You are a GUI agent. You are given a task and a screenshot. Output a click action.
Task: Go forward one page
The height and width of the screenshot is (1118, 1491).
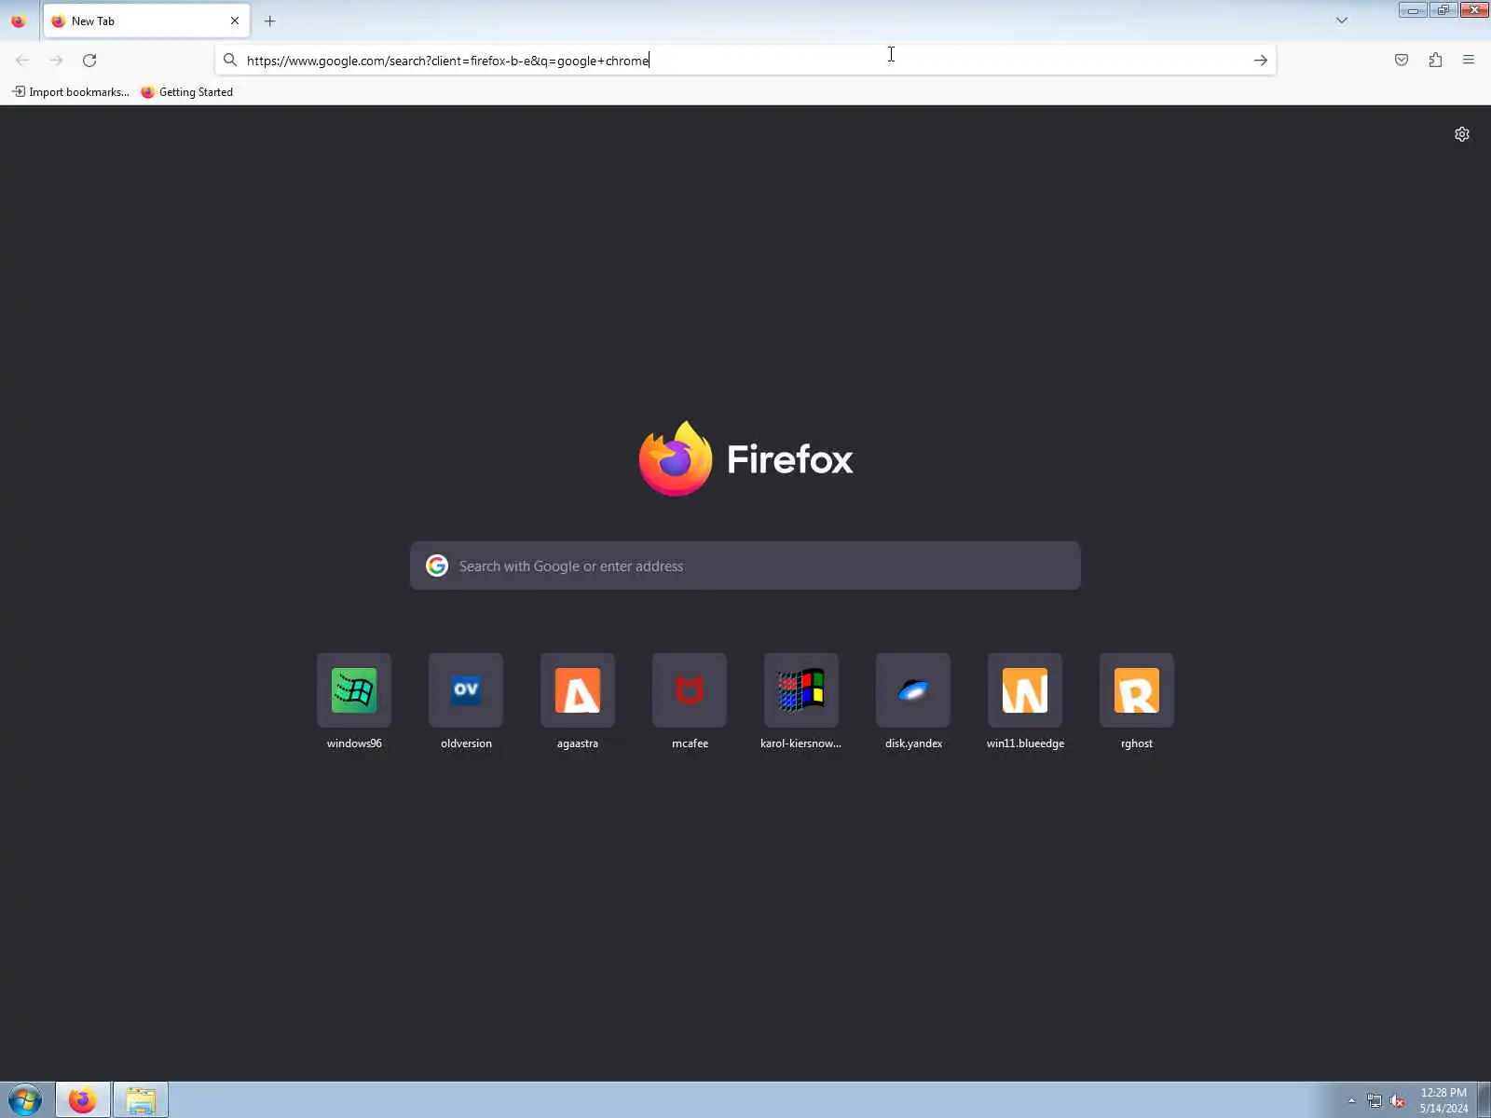56,61
